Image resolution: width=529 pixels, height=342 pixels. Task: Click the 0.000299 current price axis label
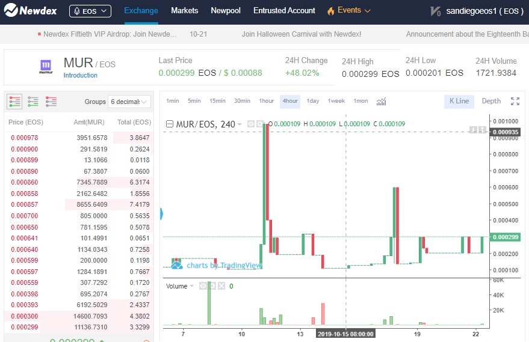505,237
